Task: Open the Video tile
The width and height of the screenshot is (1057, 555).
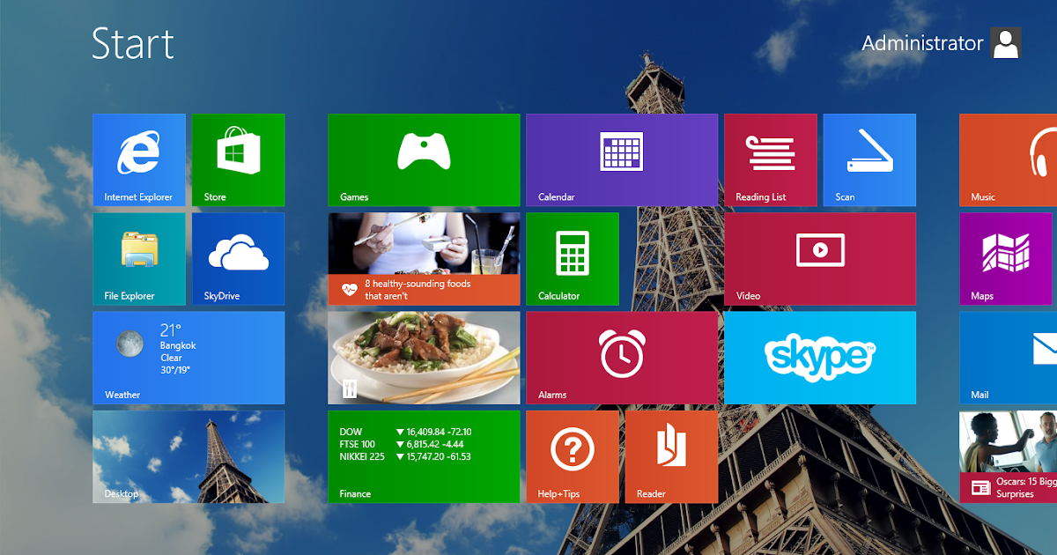Action: click(x=820, y=259)
